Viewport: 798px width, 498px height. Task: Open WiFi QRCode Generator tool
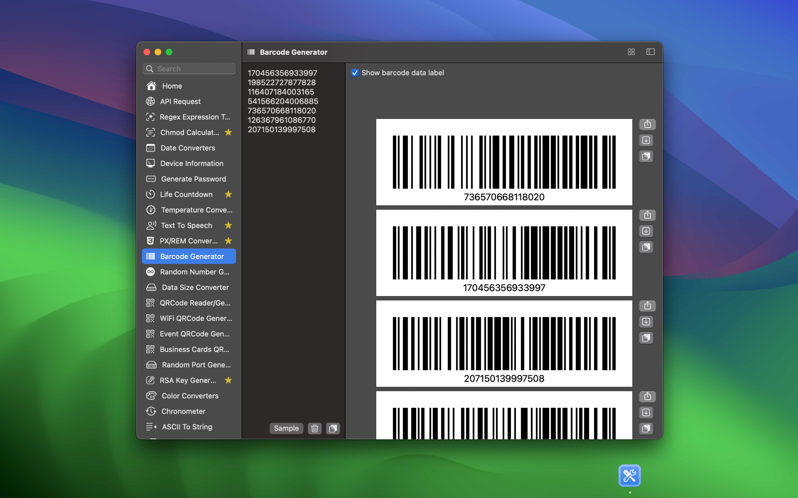click(x=189, y=318)
